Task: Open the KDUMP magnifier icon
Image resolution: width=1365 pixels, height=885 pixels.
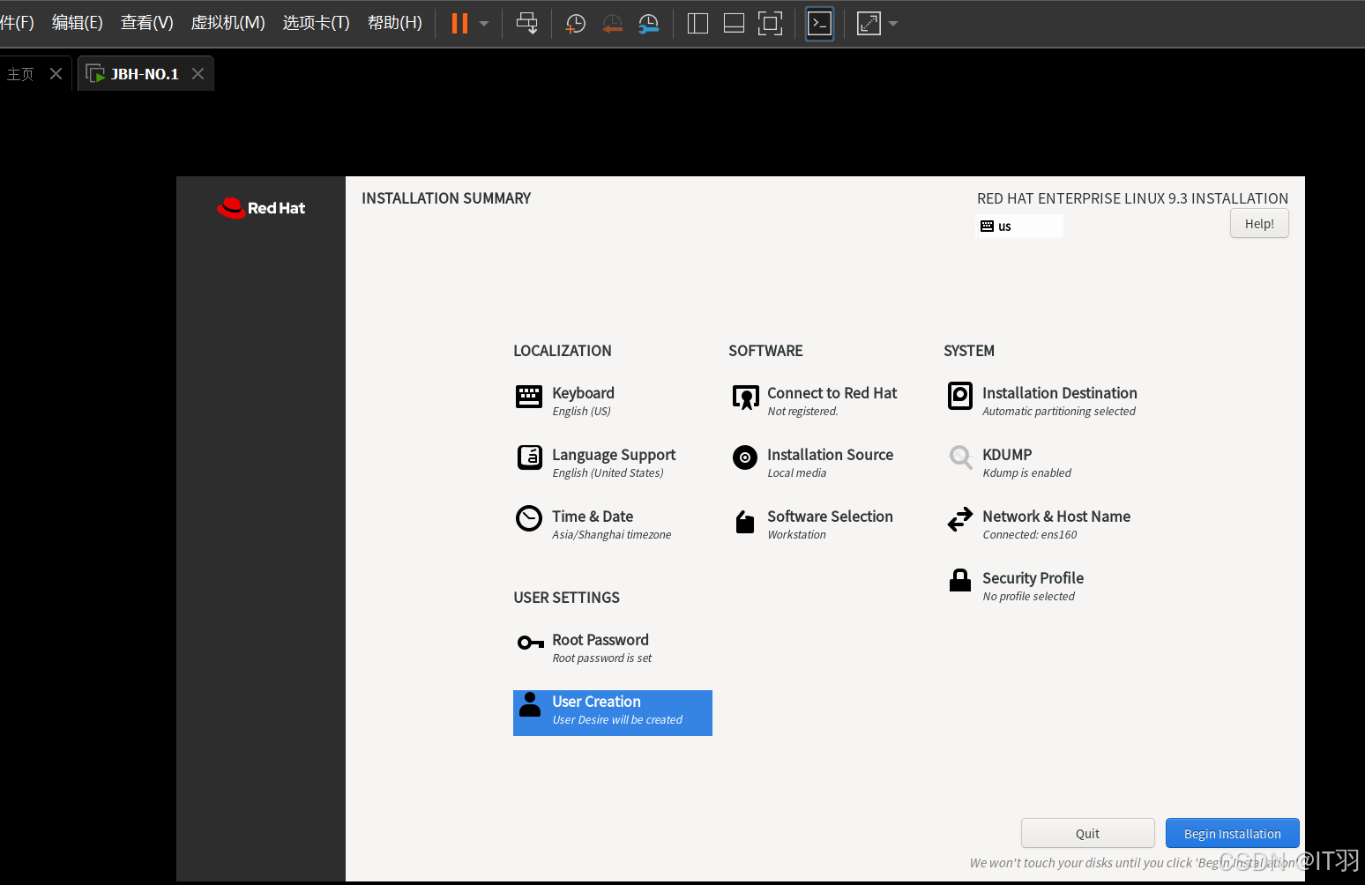Action: [x=960, y=457]
